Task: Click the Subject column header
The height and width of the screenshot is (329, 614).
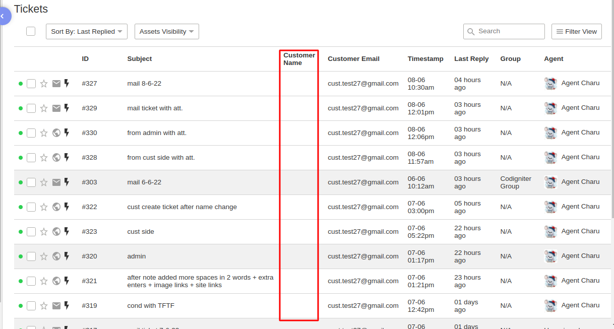Action: [140, 59]
